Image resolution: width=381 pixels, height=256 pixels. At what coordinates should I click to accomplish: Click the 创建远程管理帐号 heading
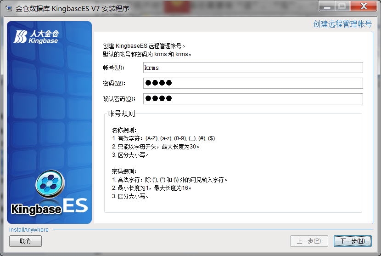[342, 24]
